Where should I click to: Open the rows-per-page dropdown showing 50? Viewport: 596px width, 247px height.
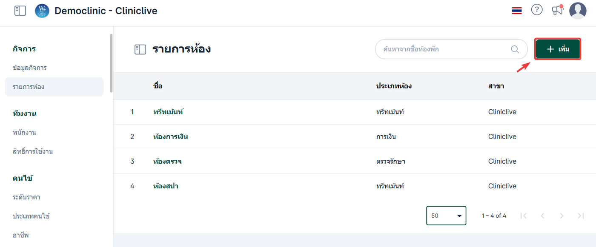[x=446, y=216]
